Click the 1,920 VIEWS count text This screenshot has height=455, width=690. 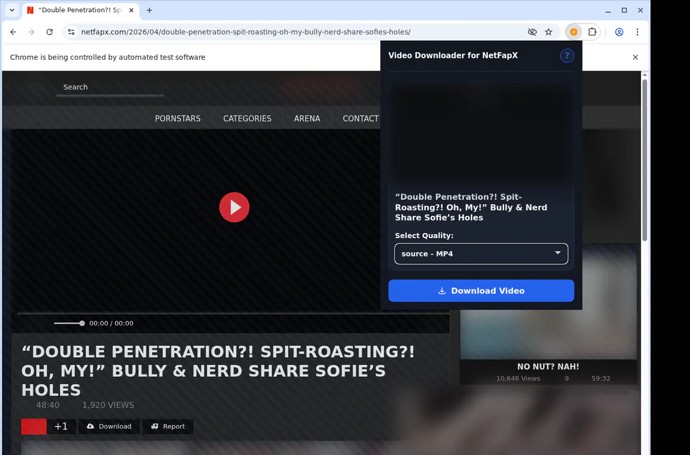(108, 405)
